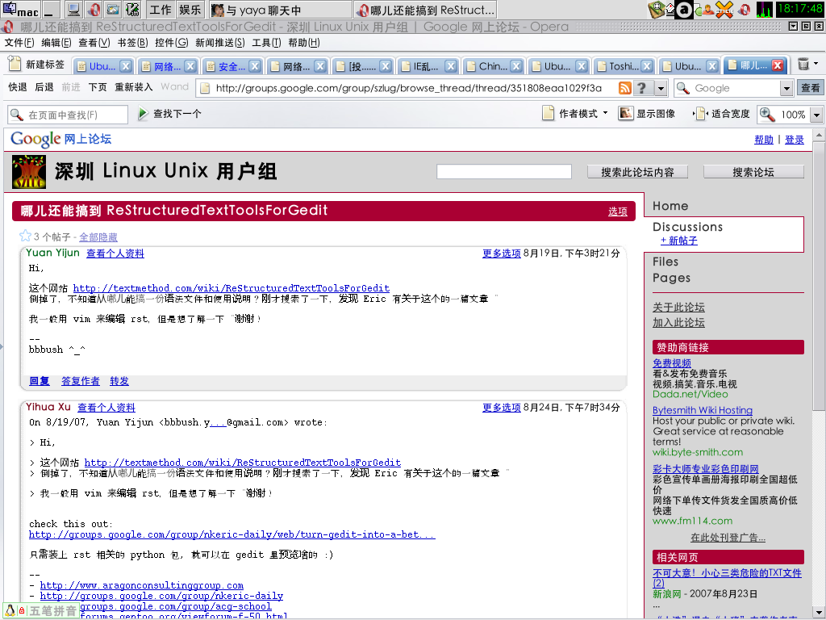The width and height of the screenshot is (826, 620).
Task: Expand the address bar history dropdown
Action: pyautogui.click(x=661, y=88)
